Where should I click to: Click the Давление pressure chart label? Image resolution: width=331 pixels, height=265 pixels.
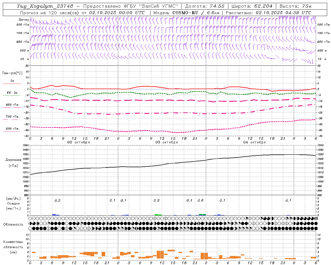[x=13, y=160]
